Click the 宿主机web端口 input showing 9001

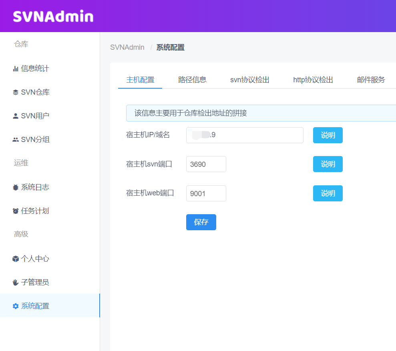click(x=206, y=193)
